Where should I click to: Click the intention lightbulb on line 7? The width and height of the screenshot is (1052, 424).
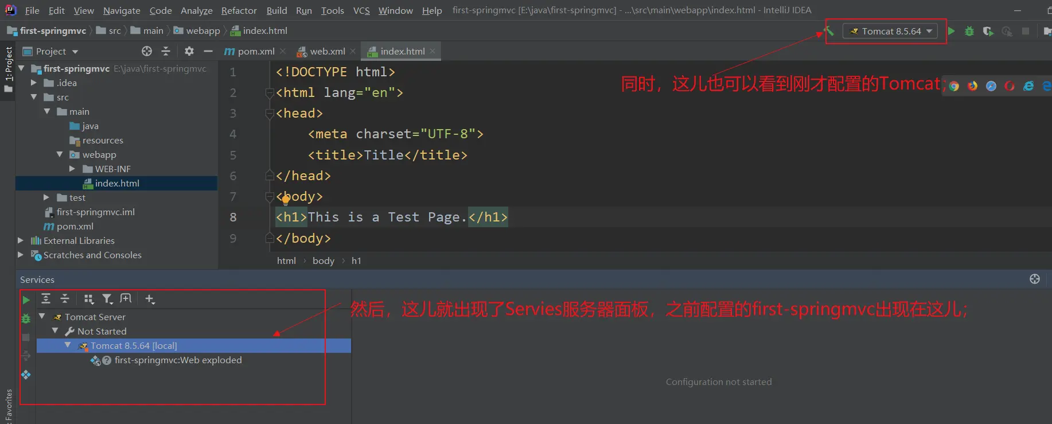(x=285, y=200)
